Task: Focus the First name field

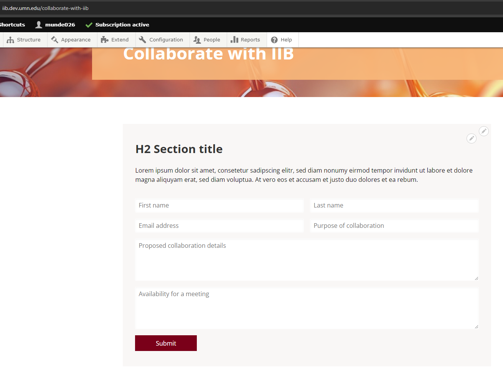Action: 219,206
